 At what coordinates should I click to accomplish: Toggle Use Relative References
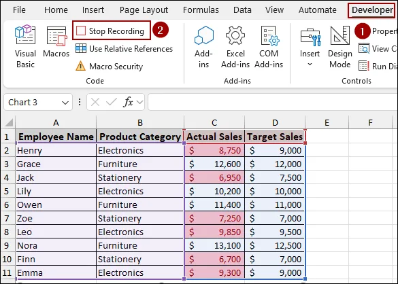(124, 48)
